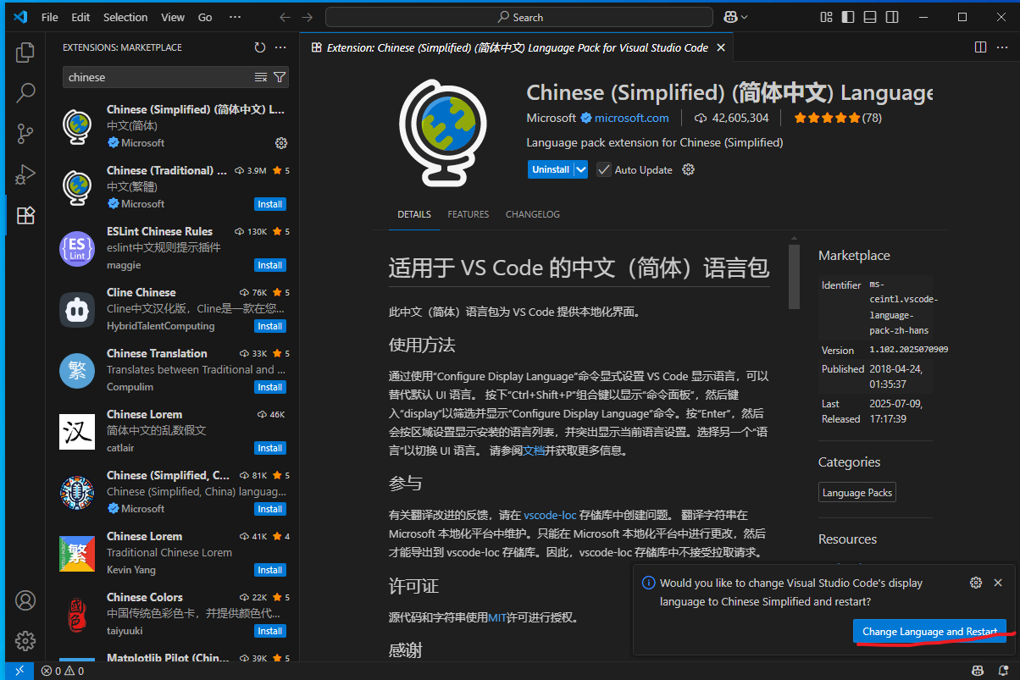The height and width of the screenshot is (680, 1020).
Task: Select the DETAILS tab
Action: click(414, 214)
